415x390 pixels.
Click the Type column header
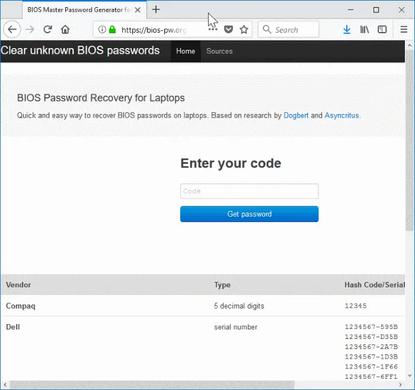[x=222, y=285]
